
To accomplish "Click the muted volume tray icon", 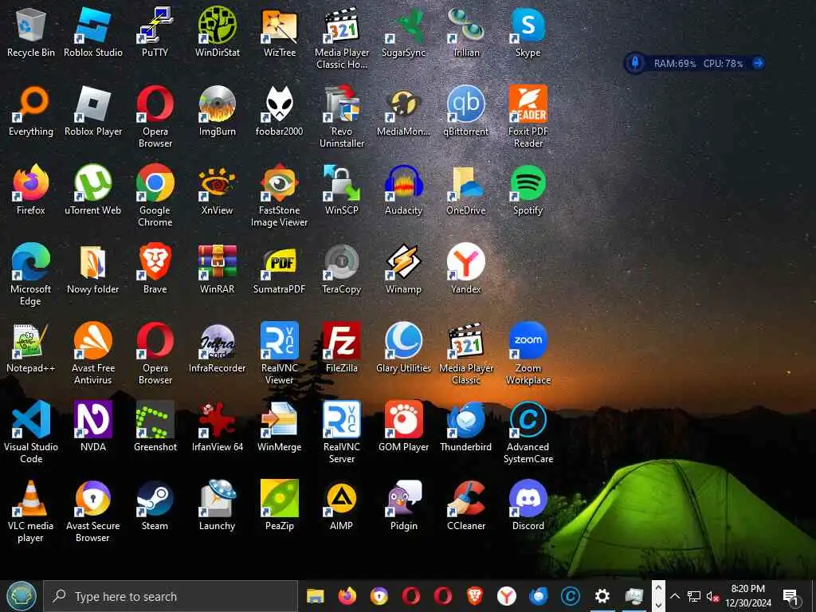I will coord(712,596).
